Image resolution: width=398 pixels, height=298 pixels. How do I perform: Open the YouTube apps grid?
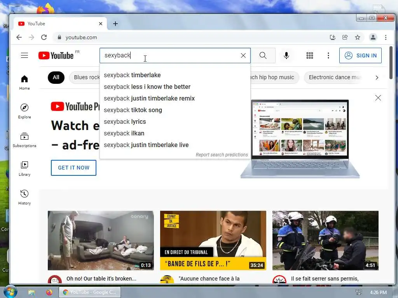(310, 55)
